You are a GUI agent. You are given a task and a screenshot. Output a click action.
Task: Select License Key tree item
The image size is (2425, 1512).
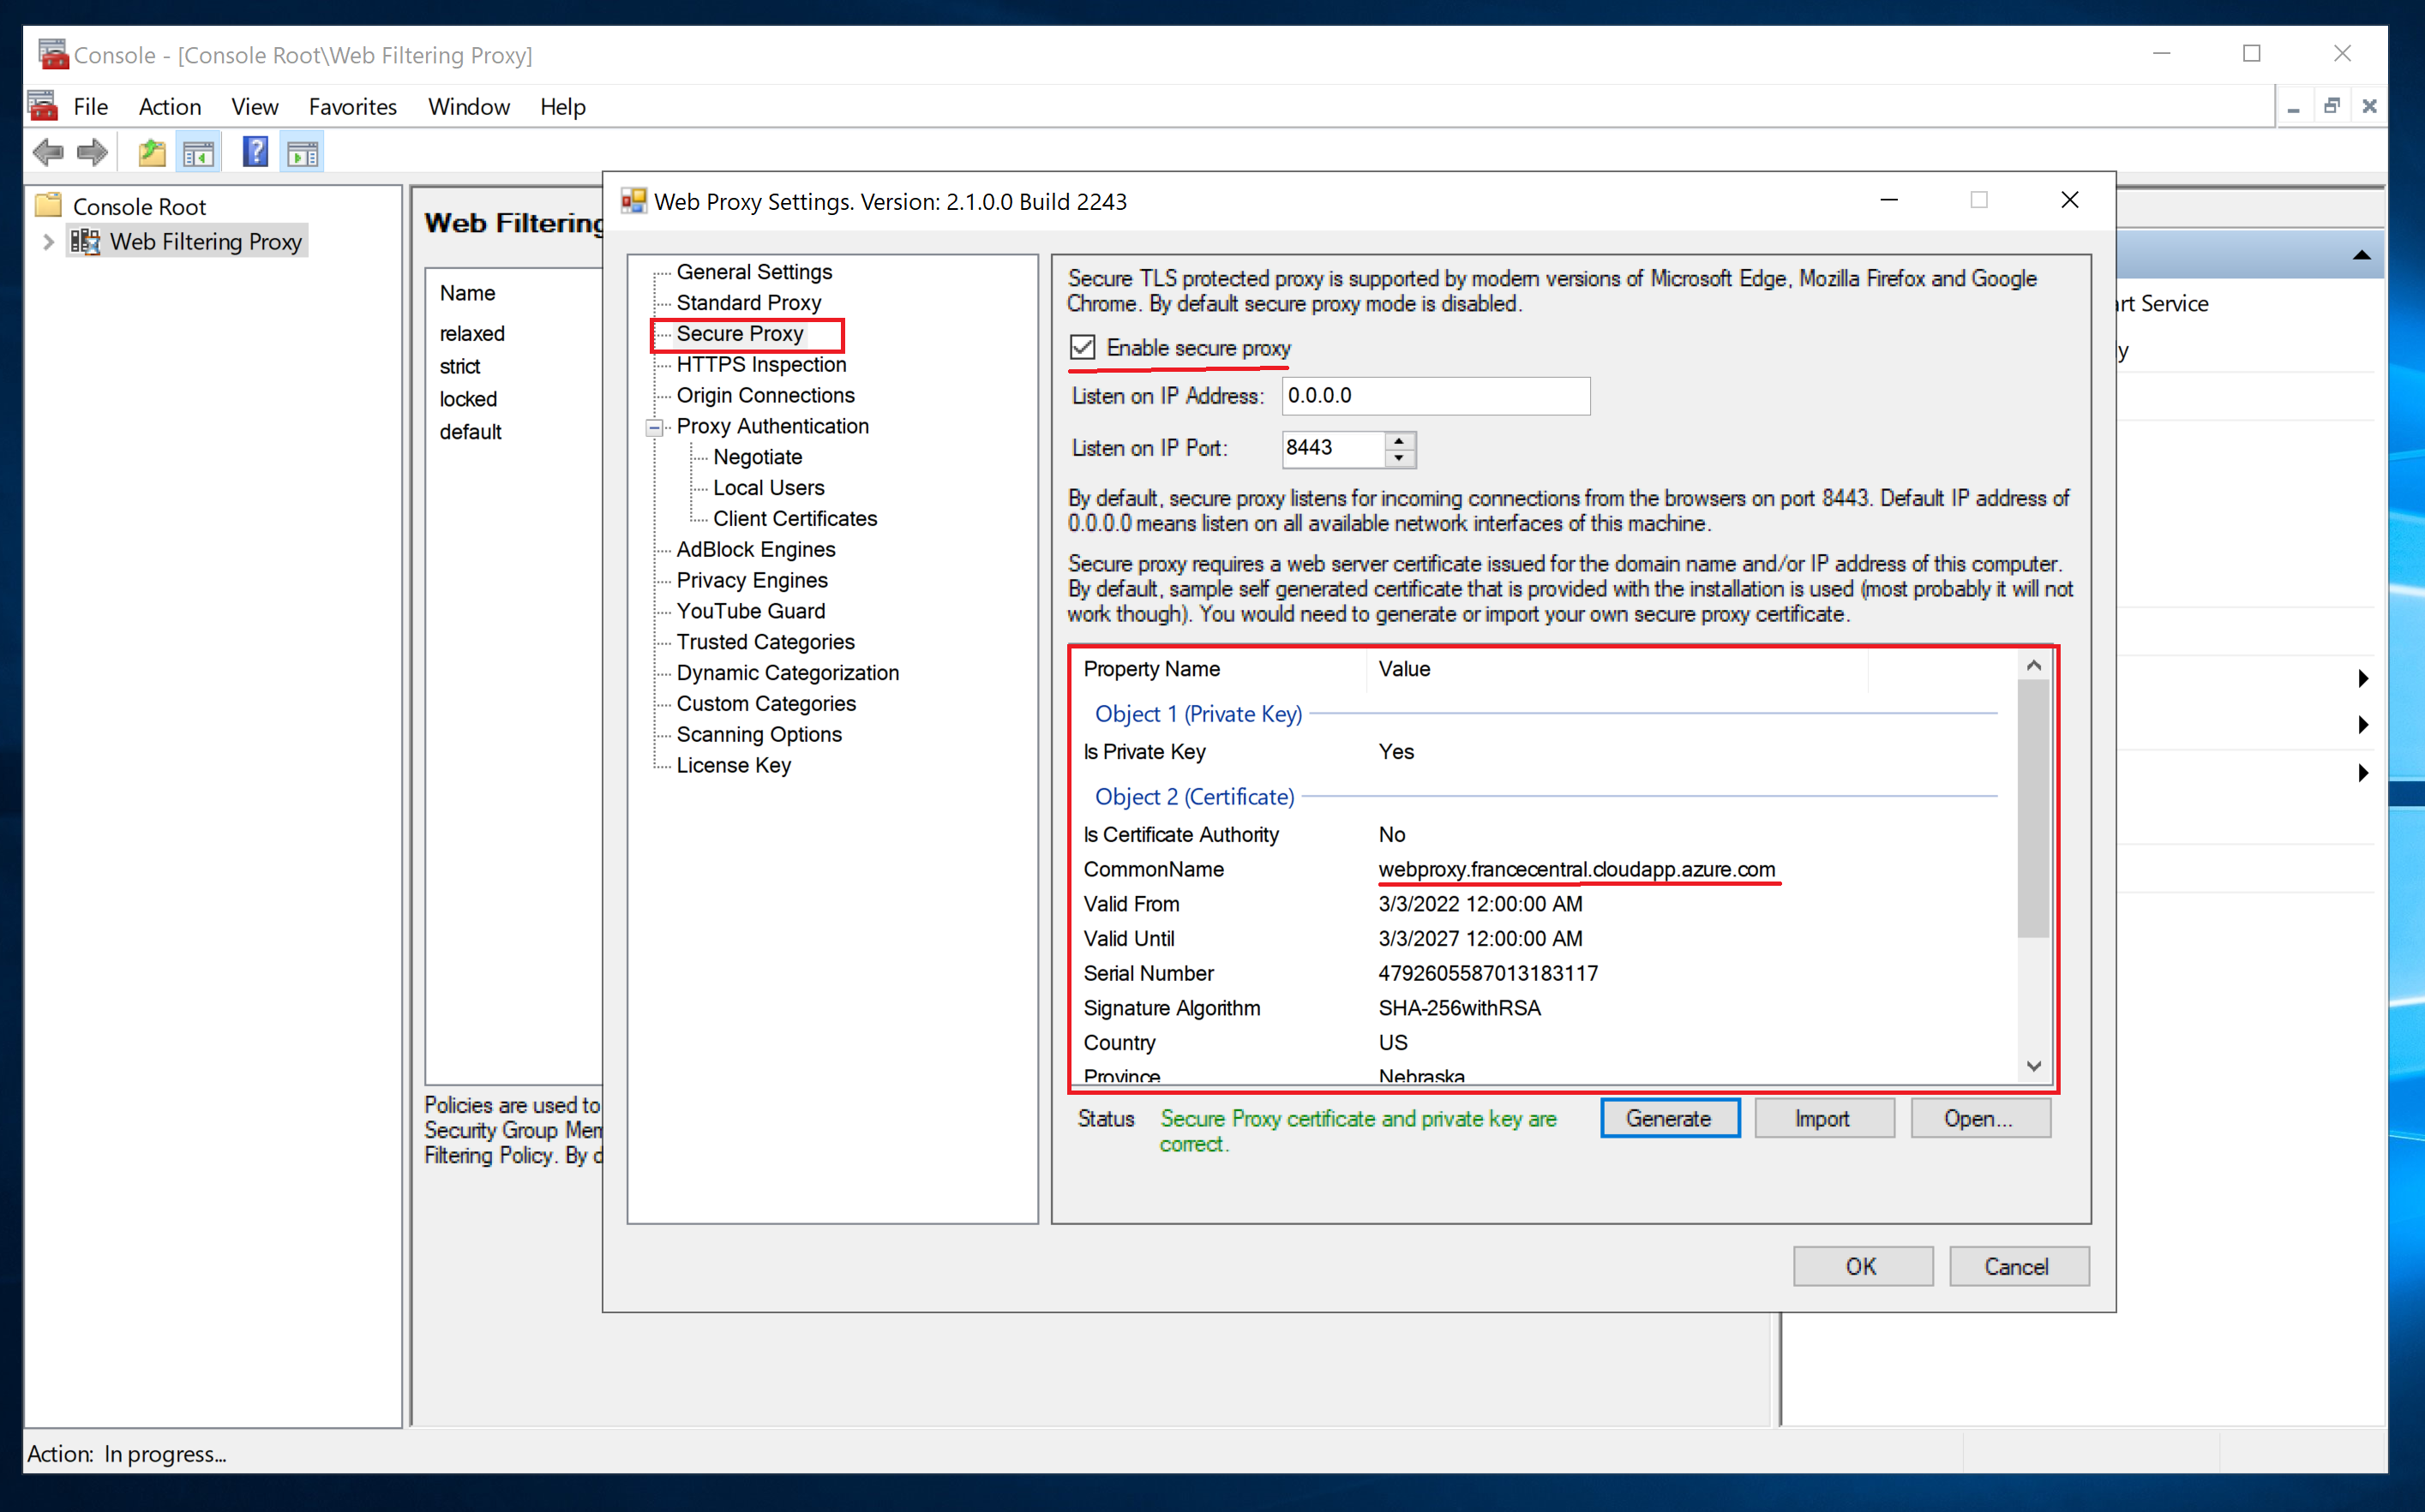tap(733, 765)
